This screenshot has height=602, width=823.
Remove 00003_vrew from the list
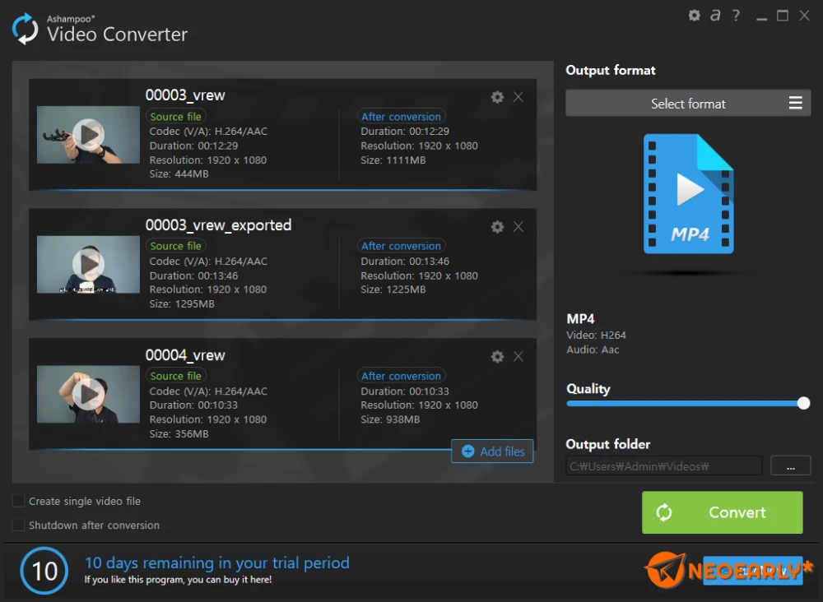pyautogui.click(x=518, y=97)
